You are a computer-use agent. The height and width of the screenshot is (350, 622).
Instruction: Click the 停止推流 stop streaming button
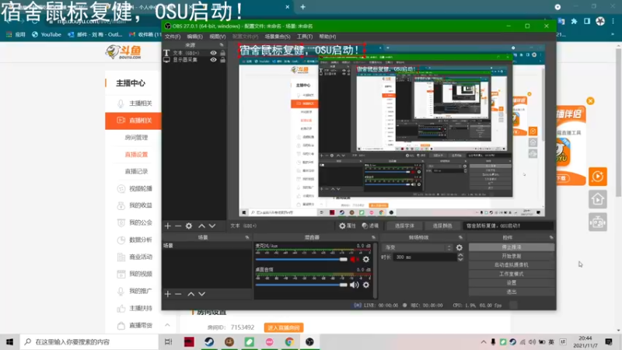tap(512, 247)
